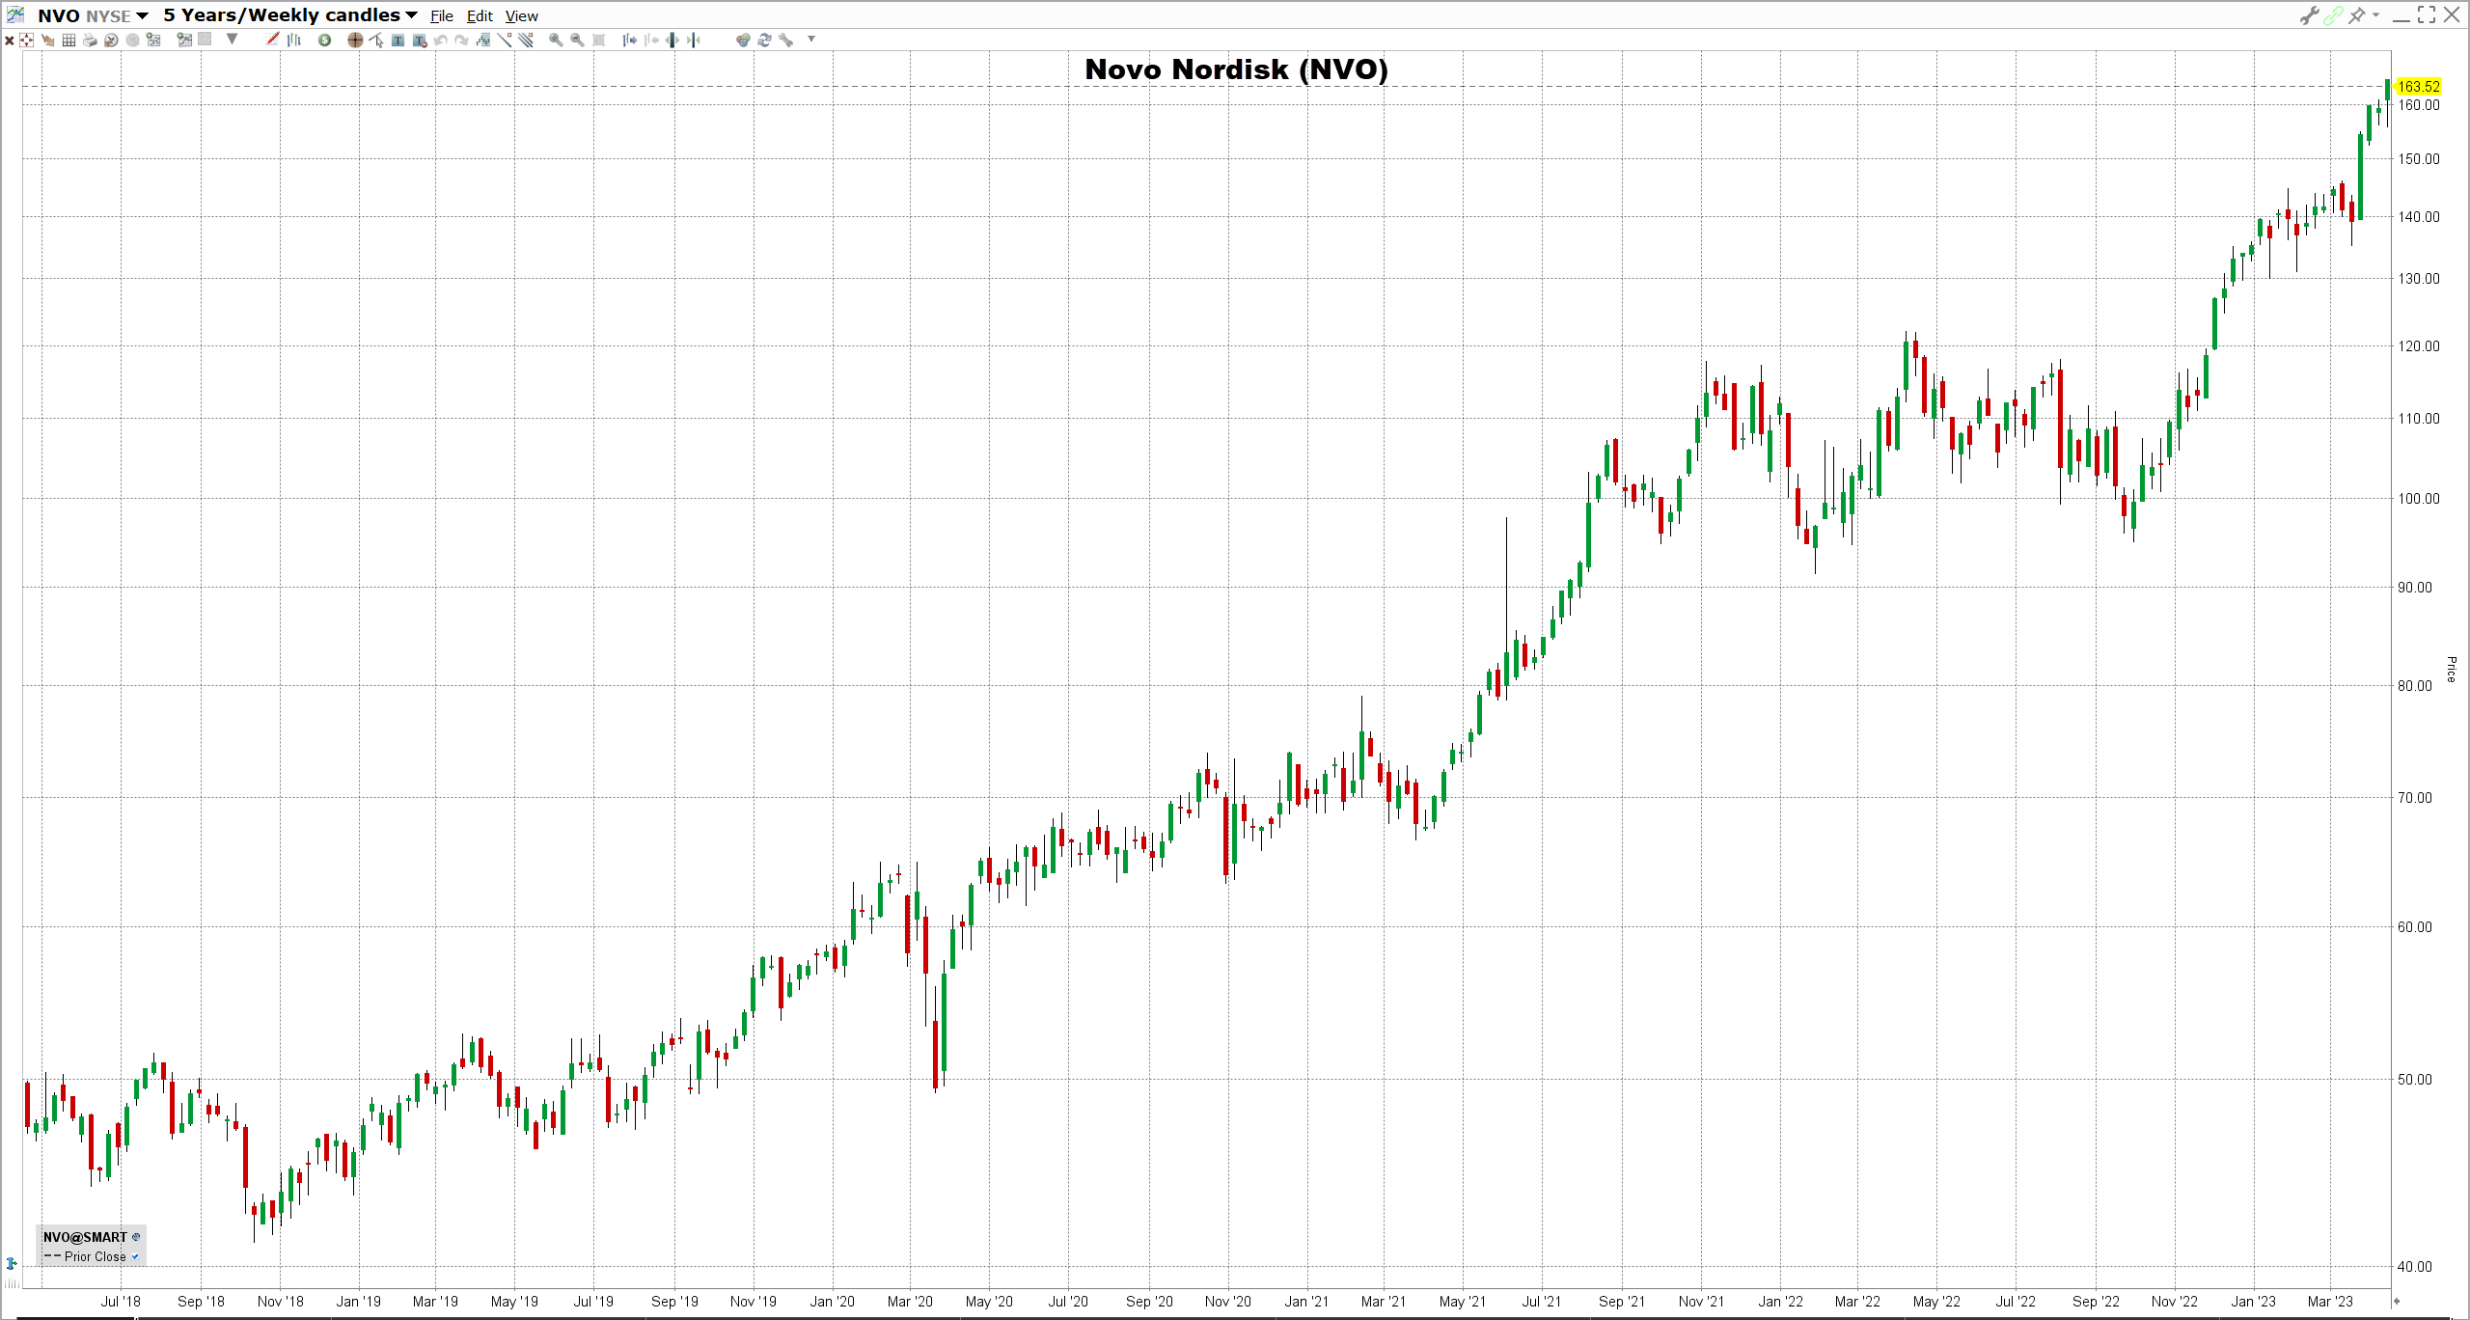This screenshot has height=1320, width=2470.
Task: Click the expand bar width icon
Action: [x=672, y=40]
